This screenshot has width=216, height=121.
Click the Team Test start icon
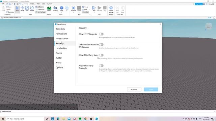[117, 9]
